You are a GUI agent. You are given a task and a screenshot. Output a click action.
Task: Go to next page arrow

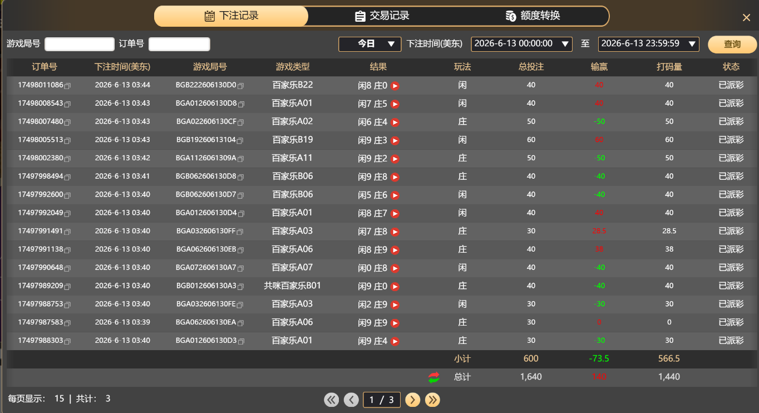(412, 400)
